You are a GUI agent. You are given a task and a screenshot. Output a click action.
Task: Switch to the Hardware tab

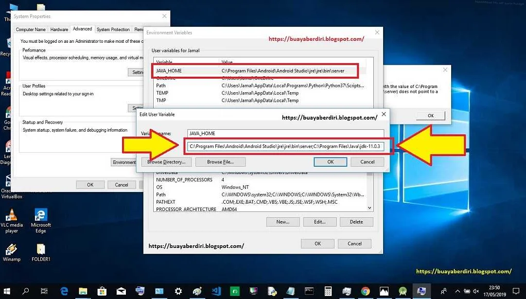pos(59,29)
